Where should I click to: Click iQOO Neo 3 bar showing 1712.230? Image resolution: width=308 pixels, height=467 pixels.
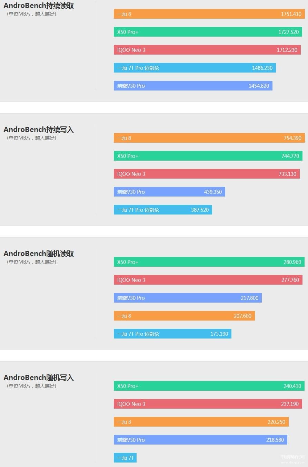207,50
